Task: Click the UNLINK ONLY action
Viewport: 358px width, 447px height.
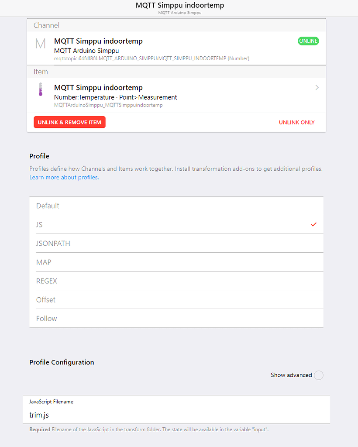Action: click(x=296, y=122)
